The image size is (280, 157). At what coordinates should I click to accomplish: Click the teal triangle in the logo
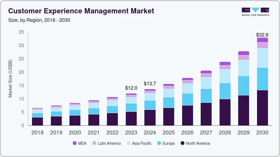pos(255,10)
